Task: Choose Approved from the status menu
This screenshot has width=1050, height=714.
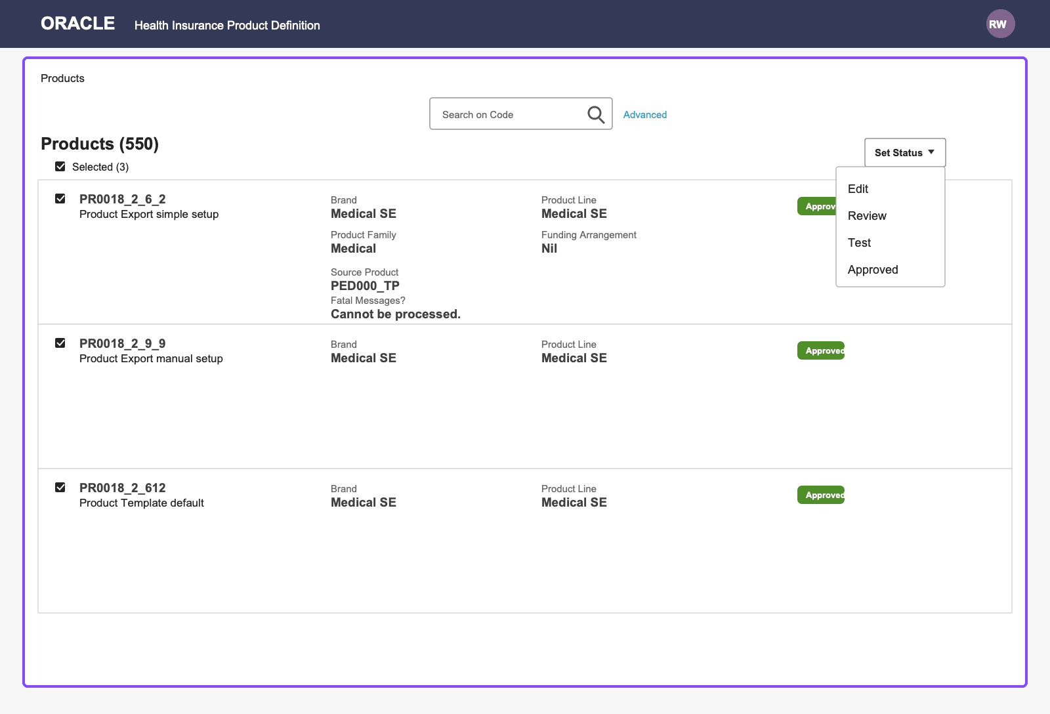Action: (890, 270)
